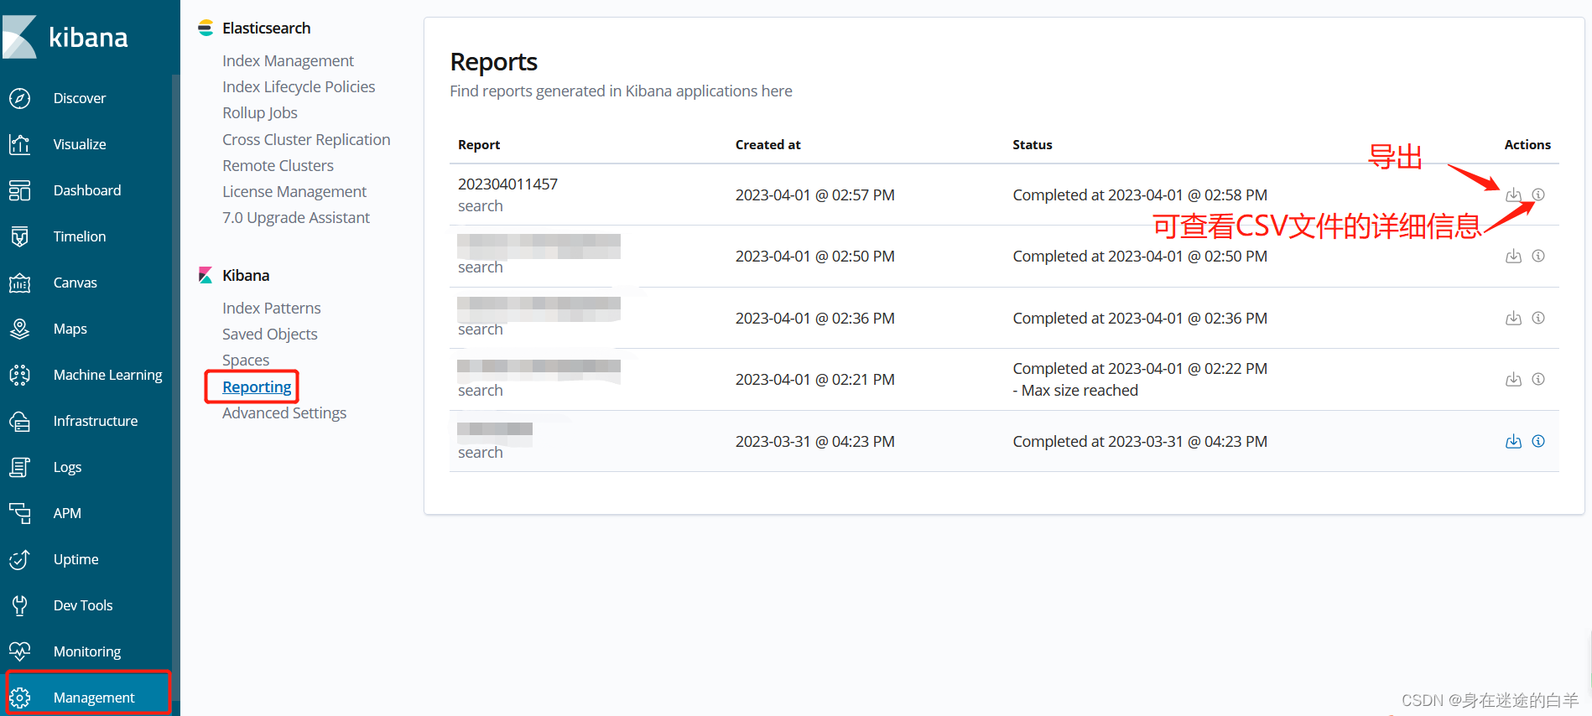Go to Uptime label
This screenshot has width=1592, height=716.
76,559
